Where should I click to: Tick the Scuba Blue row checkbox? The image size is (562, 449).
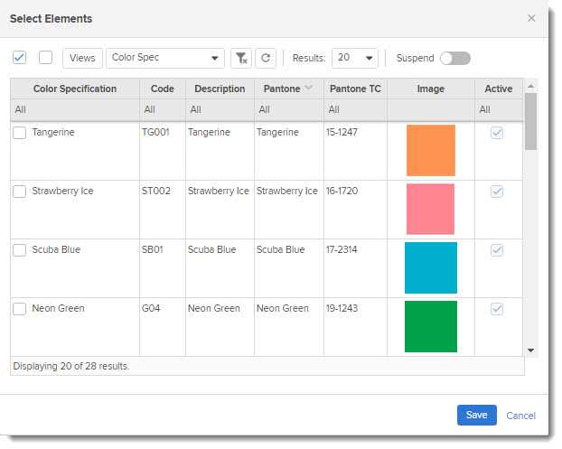[19, 250]
